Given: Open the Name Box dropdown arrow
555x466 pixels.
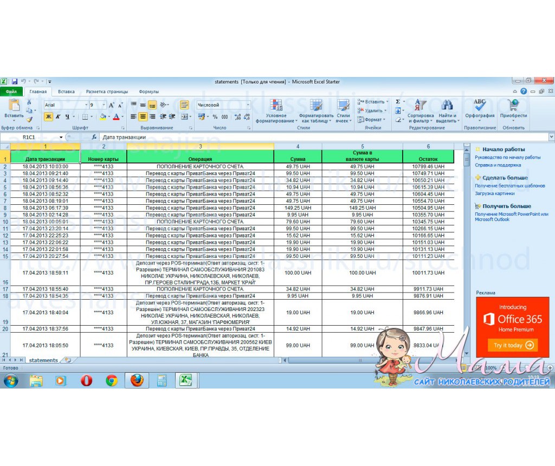Looking at the screenshot, I should coord(61,137).
